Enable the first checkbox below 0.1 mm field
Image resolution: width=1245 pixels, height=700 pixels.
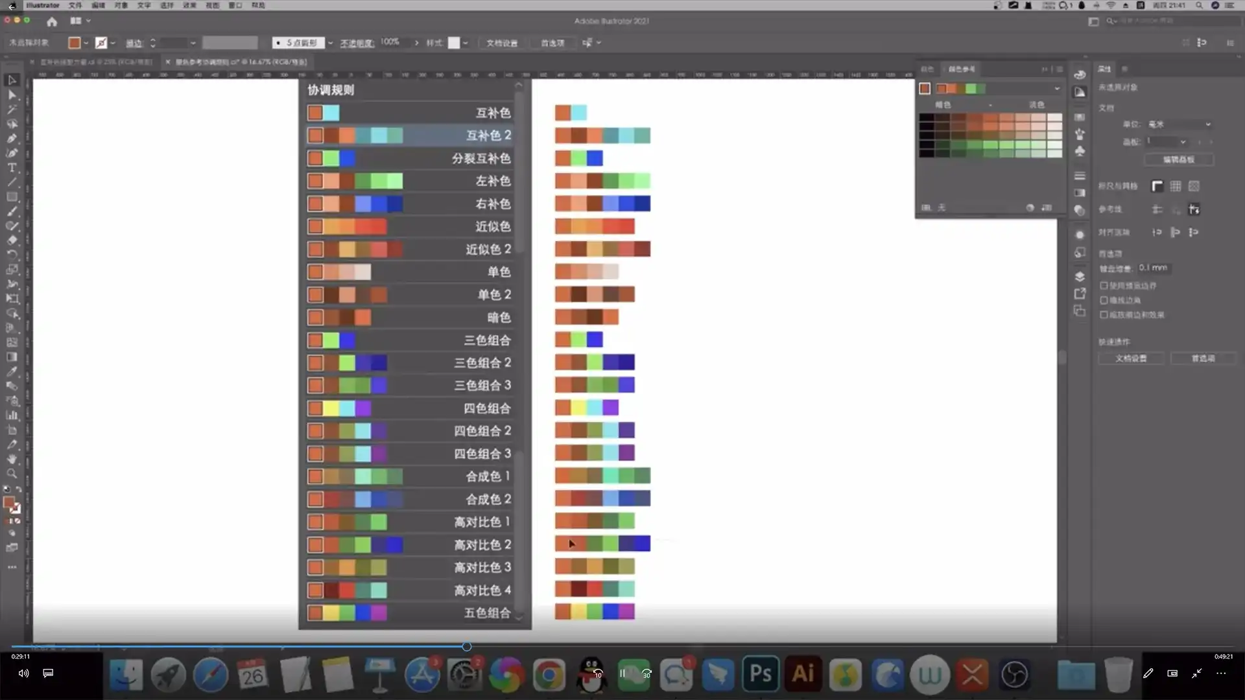coord(1104,285)
